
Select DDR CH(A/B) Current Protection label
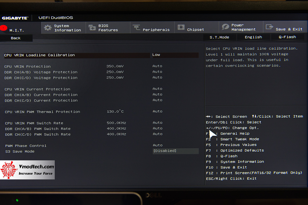[x=41, y=95]
